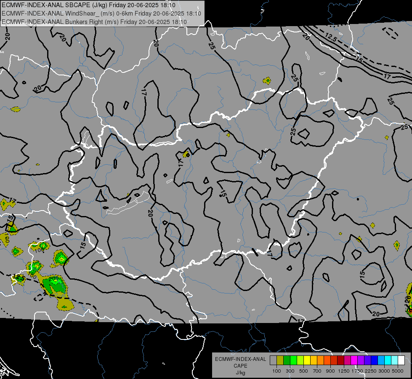Click the 5000 legend value

pos(398,371)
